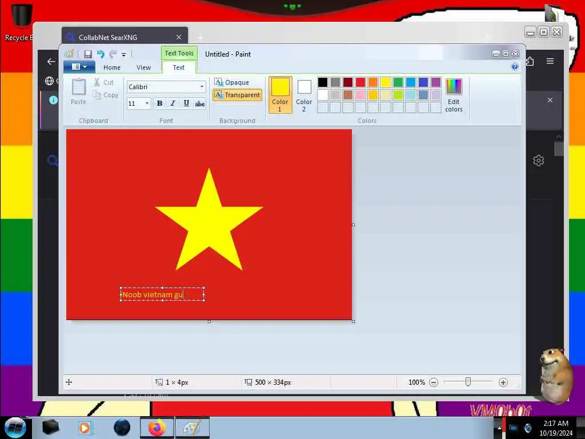
Task: Click zoom in plus button in status bar
Action: click(503, 382)
